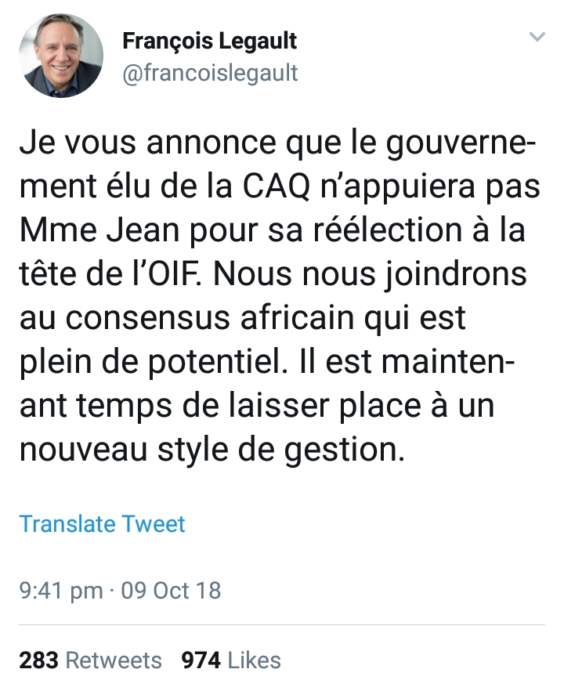Click the last line "nouveau style de gestion"
564x680 pixels.
211,452
